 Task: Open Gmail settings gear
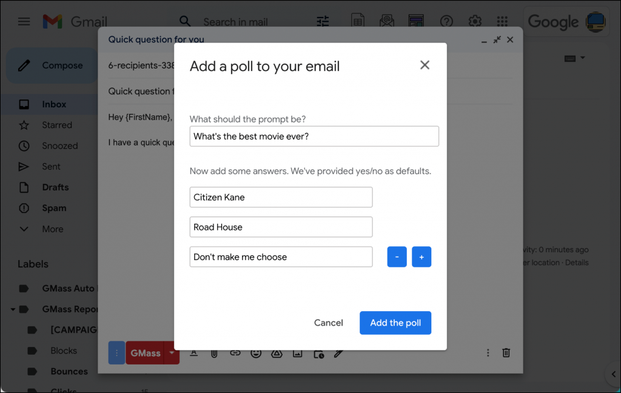click(x=475, y=21)
